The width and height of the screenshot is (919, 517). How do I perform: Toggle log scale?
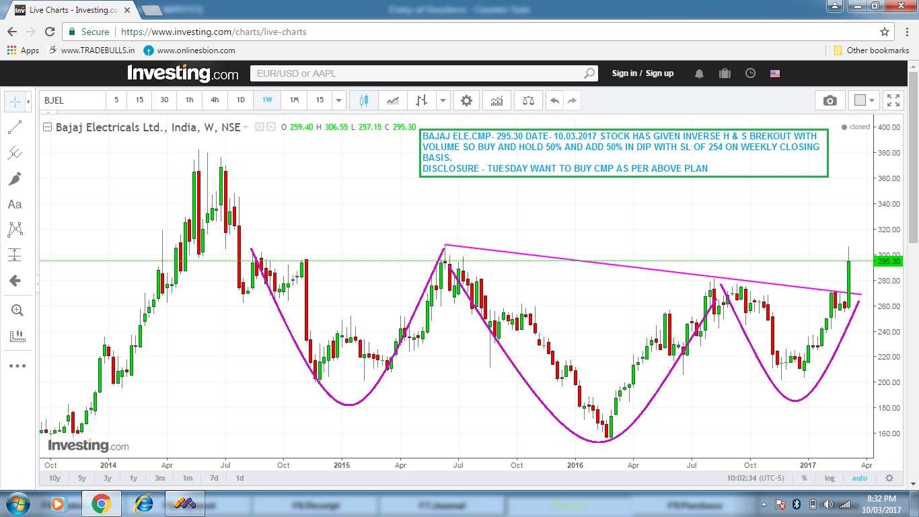click(830, 478)
